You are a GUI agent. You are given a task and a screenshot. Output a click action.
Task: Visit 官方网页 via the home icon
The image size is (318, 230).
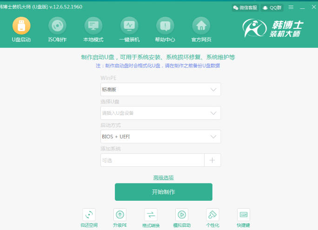tap(201, 26)
